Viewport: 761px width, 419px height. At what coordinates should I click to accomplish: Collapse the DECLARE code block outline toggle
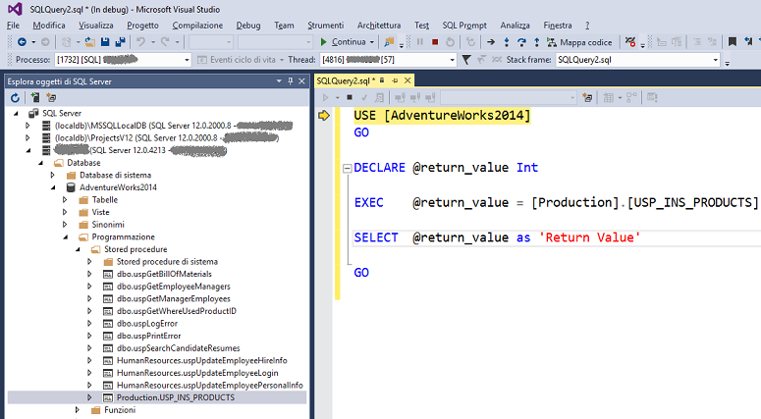click(x=345, y=168)
